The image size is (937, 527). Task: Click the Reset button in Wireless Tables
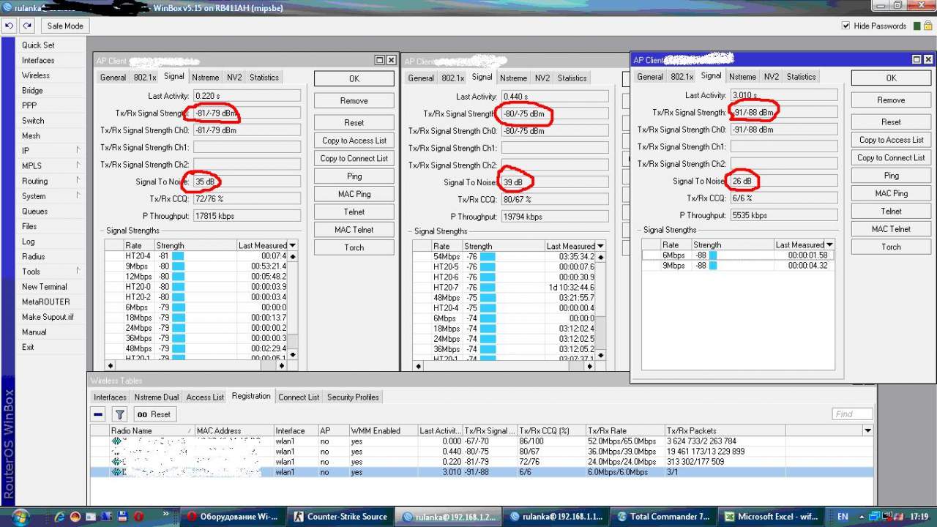coord(154,414)
